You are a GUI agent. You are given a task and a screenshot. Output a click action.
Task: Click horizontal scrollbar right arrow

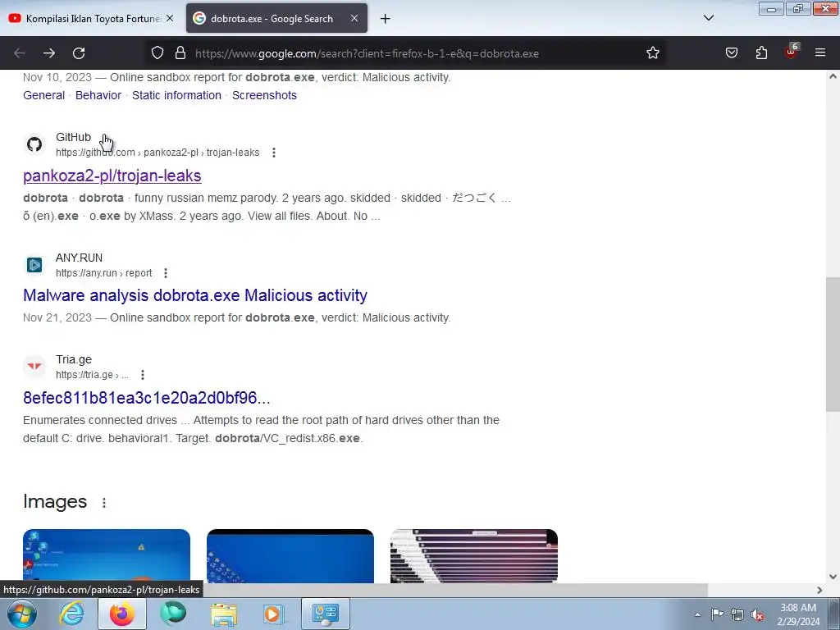coord(819,590)
